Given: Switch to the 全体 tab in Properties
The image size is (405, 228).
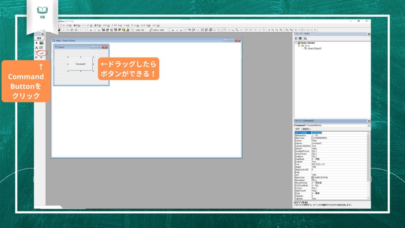Looking at the screenshot, I should [x=297, y=129].
